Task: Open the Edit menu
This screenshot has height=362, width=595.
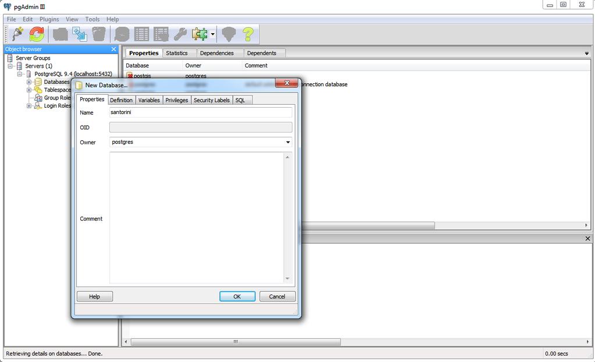Action: pos(28,19)
